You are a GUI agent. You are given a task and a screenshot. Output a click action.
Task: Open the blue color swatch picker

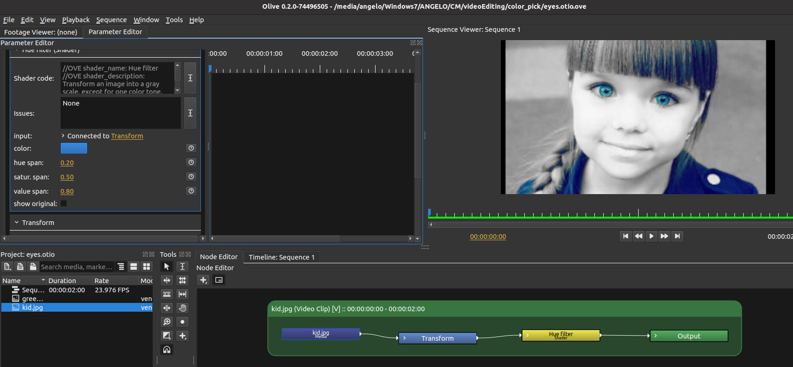pyautogui.click(x=74, y=148)
